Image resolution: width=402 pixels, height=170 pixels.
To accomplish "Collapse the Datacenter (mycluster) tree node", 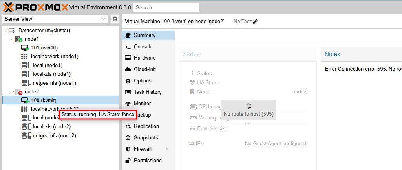I will [6, 31].
